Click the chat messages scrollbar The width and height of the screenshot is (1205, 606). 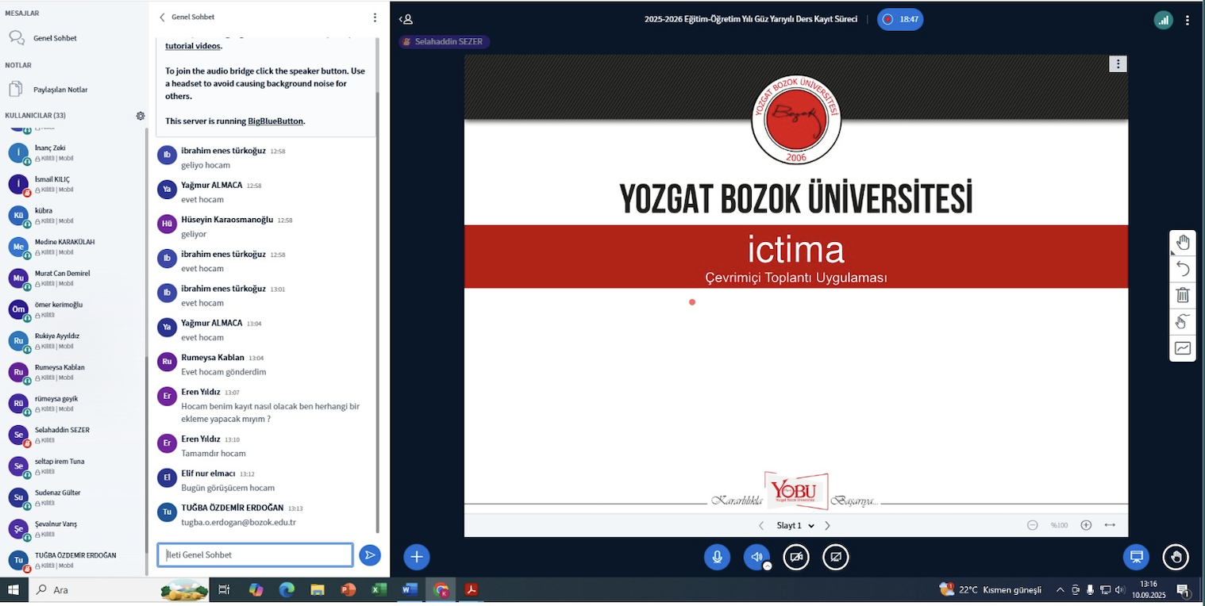point(378,314)
